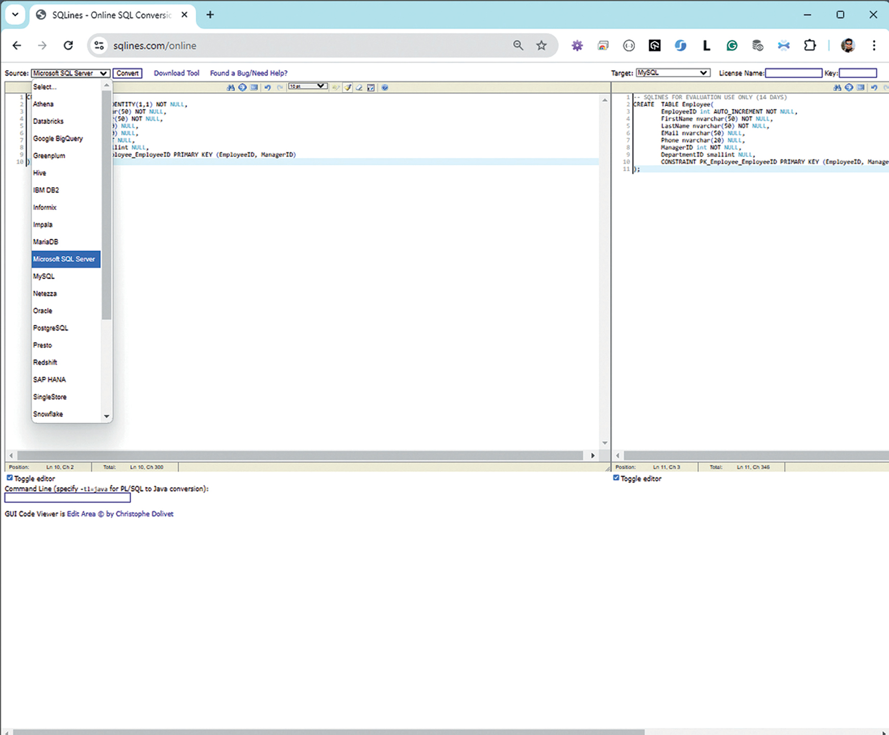Click the circular curly-braces extension icon
The image size is (889, 735).
click(x=629, y=45)
